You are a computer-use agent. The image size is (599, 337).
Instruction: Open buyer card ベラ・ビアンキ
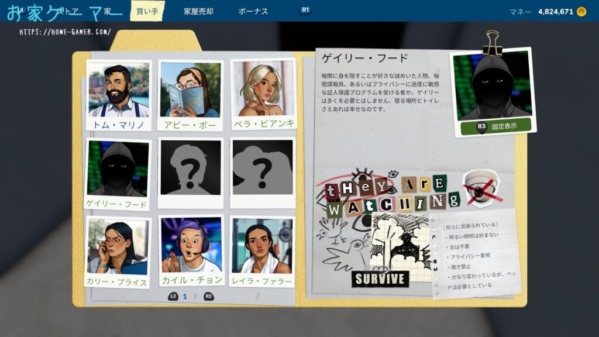(x=263, y=94)
